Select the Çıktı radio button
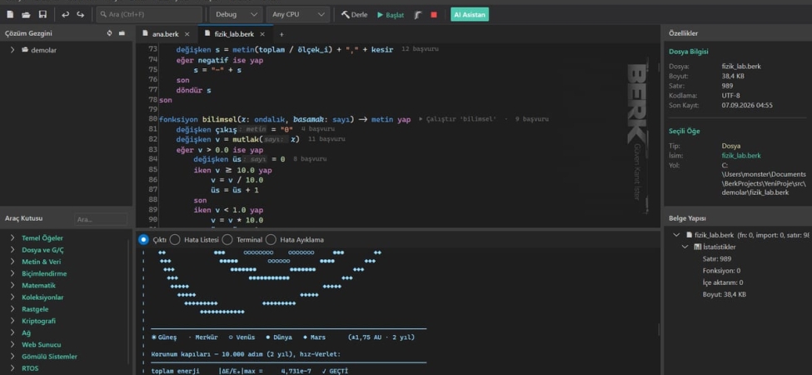Screen dimensions: 812x375 tap(143, 240)
